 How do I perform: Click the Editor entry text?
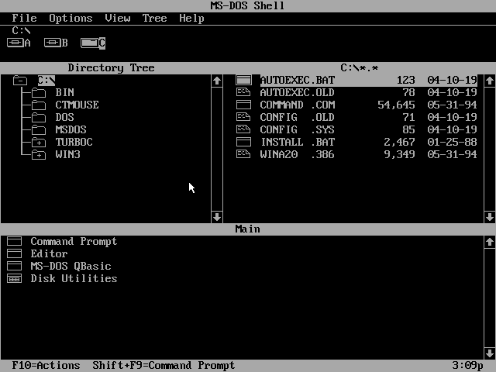point(50,253)
